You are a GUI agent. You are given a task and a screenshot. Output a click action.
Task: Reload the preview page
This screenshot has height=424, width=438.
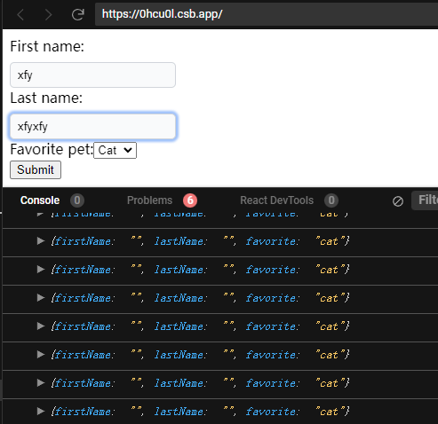78,14
